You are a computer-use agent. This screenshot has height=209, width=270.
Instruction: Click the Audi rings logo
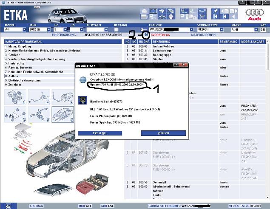[255, 13]
